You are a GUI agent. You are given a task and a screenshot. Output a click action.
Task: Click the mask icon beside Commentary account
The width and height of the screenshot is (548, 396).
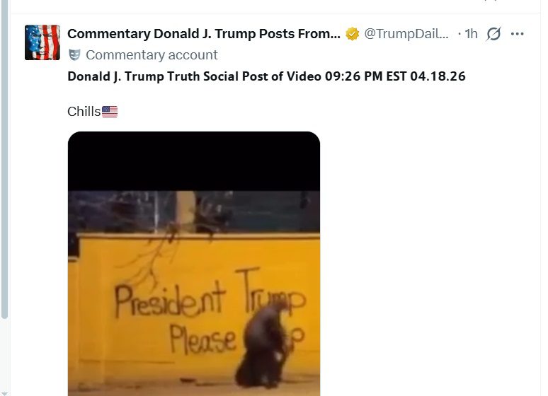[x=74, y=55]
